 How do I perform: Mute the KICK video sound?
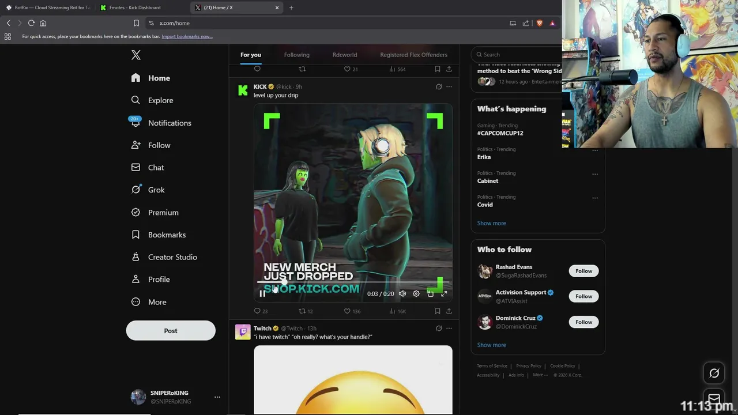click(402, 293)
